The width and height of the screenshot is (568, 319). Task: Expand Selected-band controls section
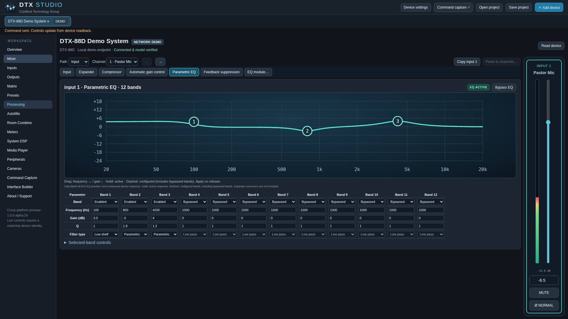pyautogui.click(x=88, y=242)
